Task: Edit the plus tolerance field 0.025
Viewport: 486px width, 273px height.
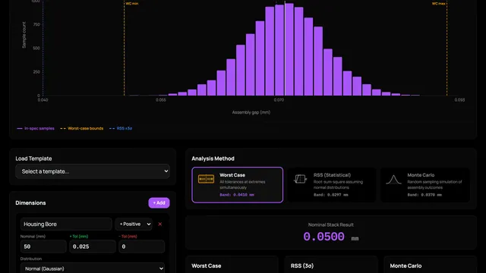Action: [x=93, y=246]
